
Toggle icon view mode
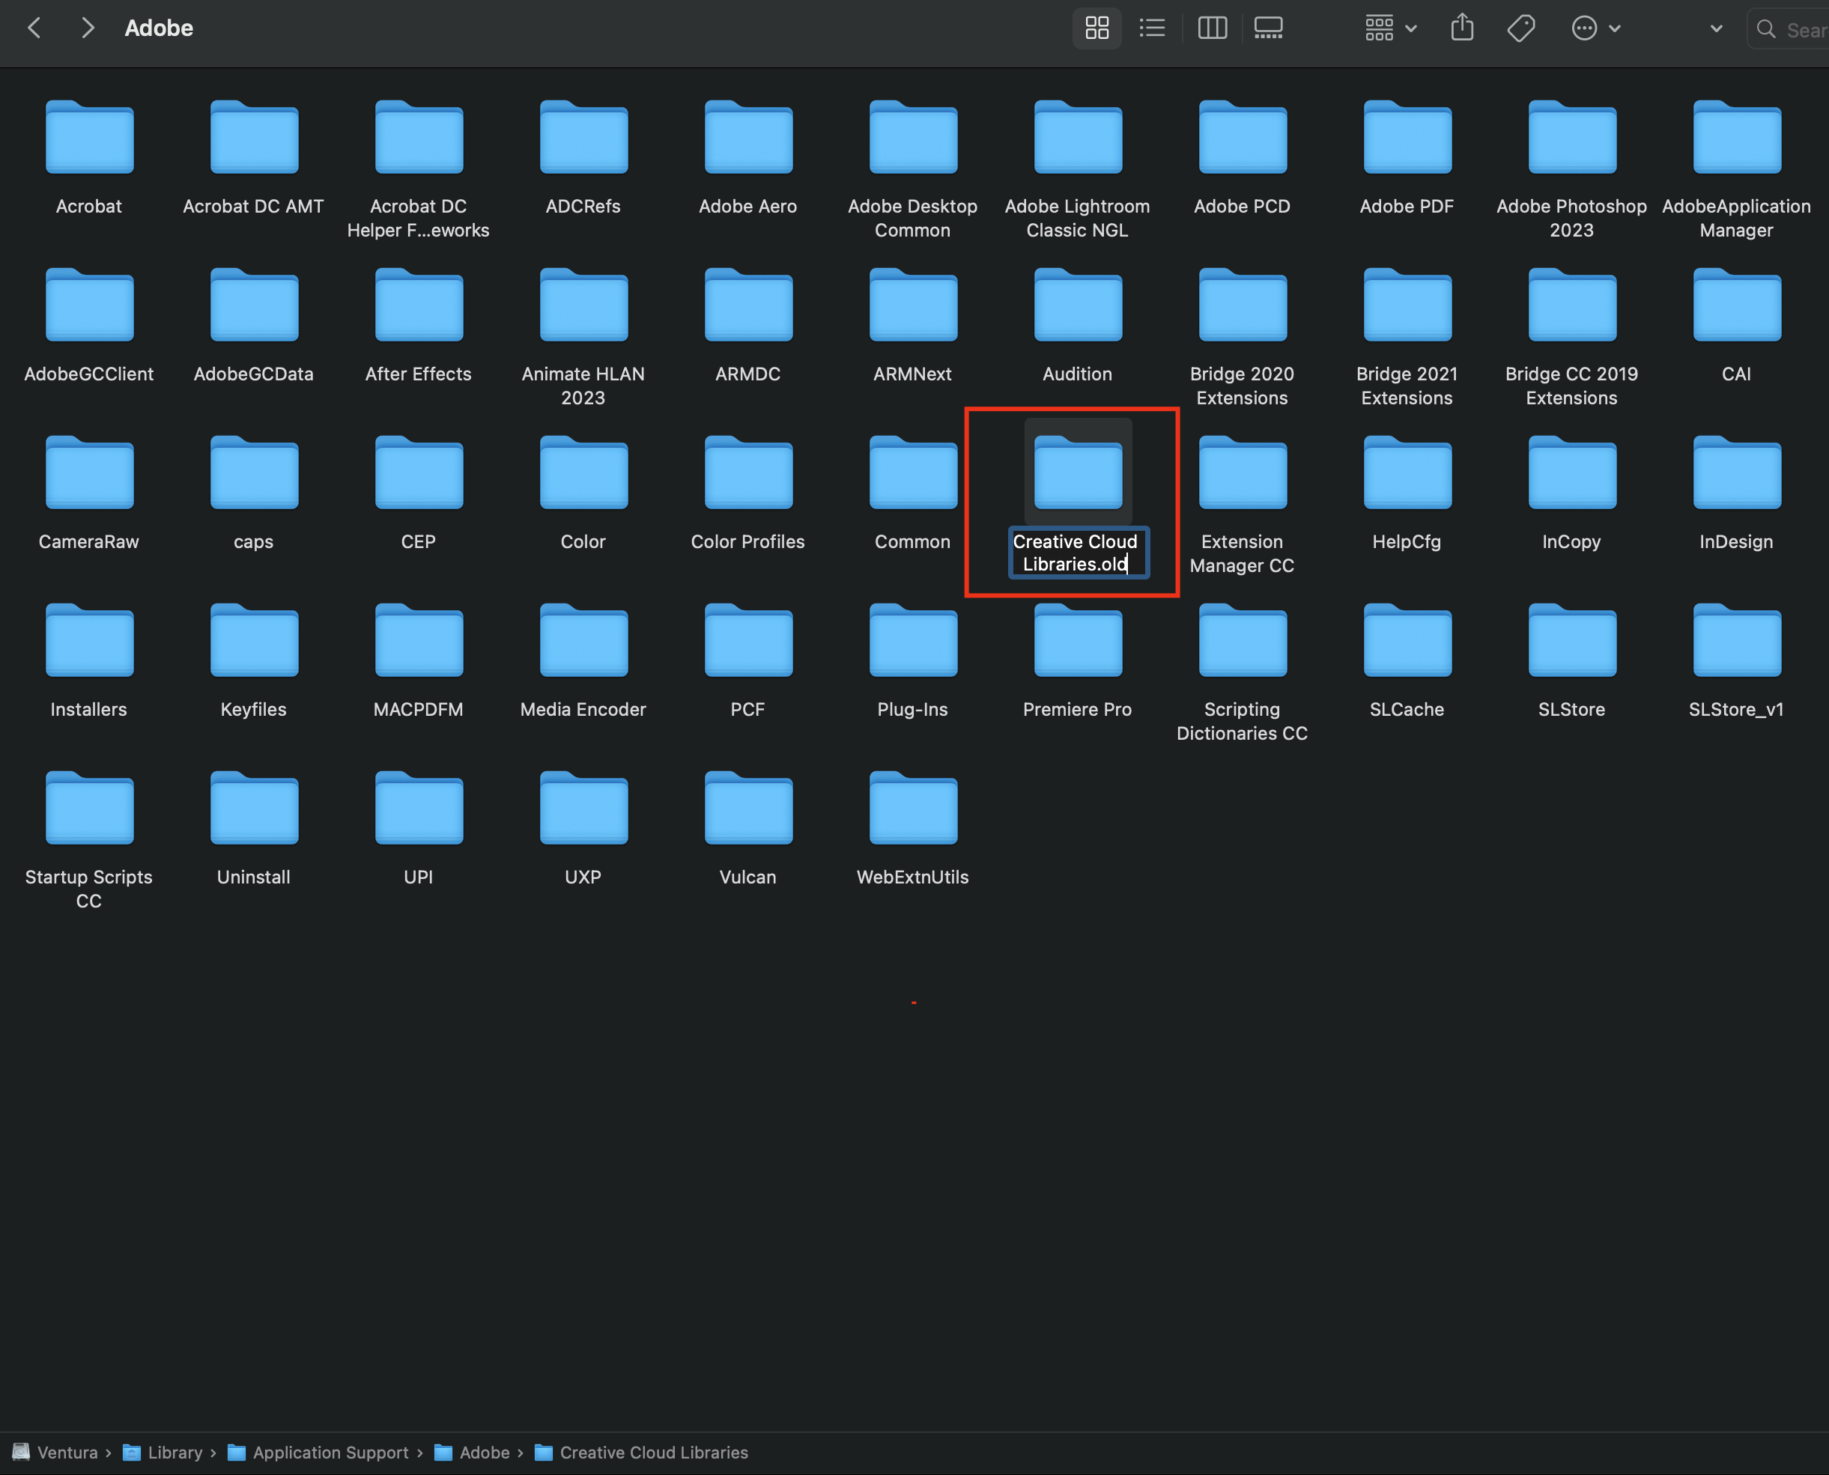[1097, 28]
